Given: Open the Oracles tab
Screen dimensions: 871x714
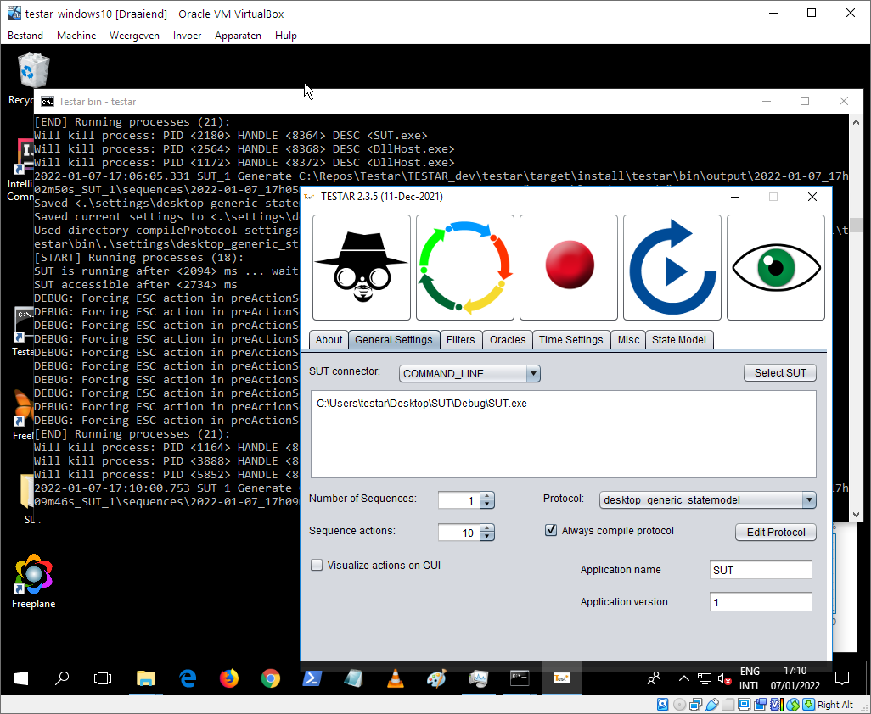Looking at the screenshot, I should 508,339.
